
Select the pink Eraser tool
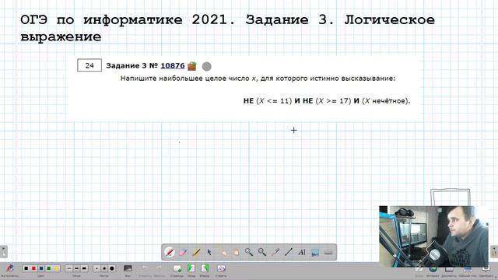coord(183,252)
